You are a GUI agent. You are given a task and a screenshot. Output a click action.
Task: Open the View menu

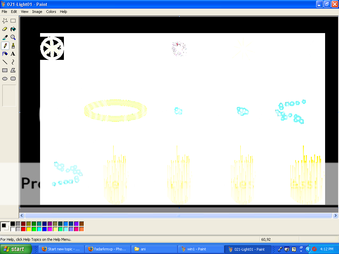click(24, 12)
